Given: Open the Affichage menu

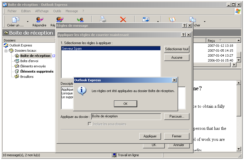Looking at the screenshot, I should (x=42, y=11).
